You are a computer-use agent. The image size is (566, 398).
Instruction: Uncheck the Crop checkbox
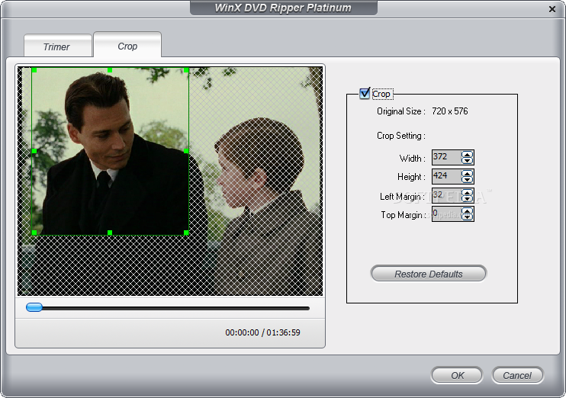pyautogui.click(x=365, y=94)
